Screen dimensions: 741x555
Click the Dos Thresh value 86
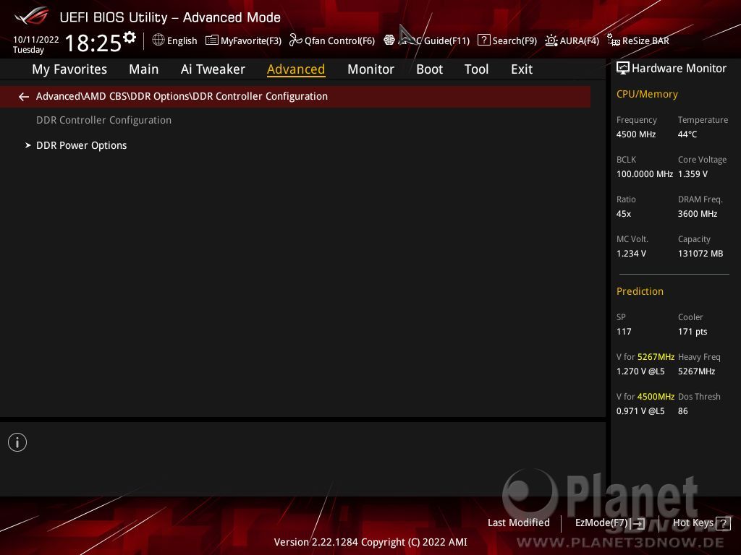pyautogui.click(x=683, y=411)
